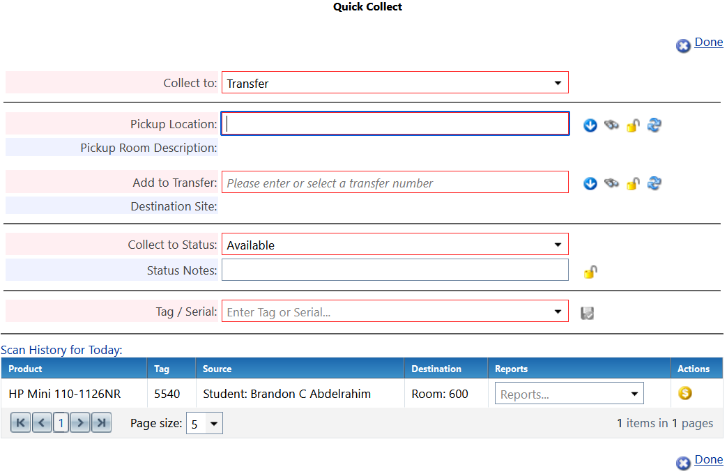The image size is (727, 476).
Task: Go to previous page of scan history
Action: point(42,423)
